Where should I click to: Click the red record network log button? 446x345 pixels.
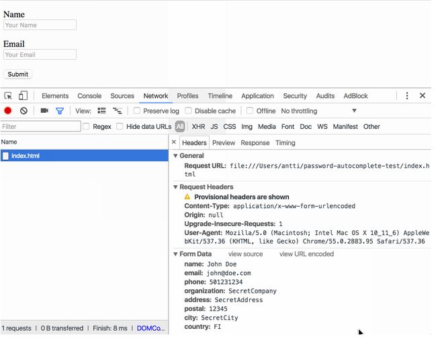coord(8,111)
